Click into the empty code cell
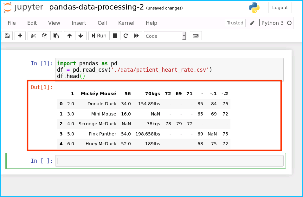303x197 pixels. [x=169, y=161]
